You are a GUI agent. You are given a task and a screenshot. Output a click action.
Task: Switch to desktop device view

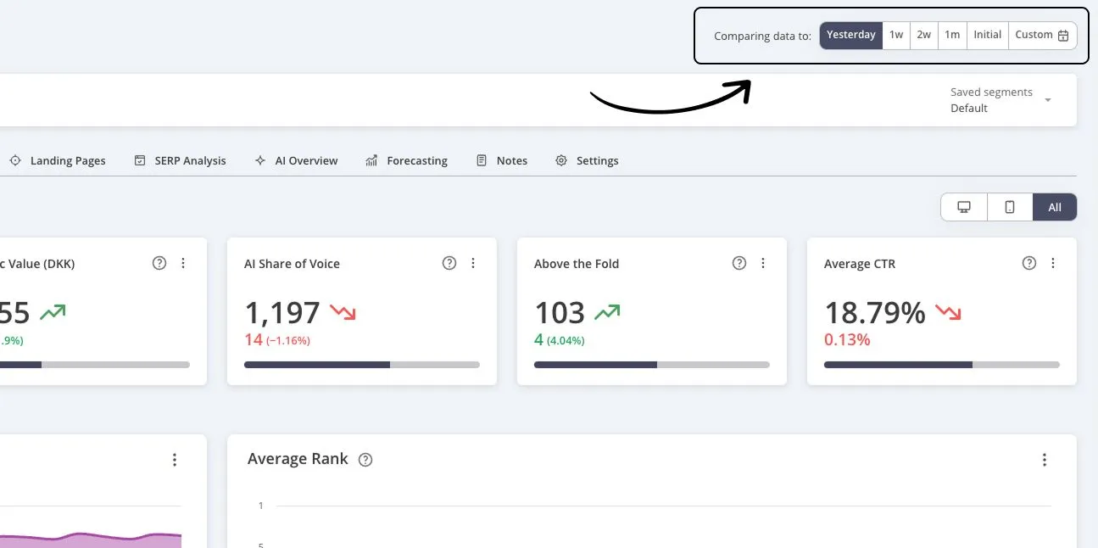point(964,208)
